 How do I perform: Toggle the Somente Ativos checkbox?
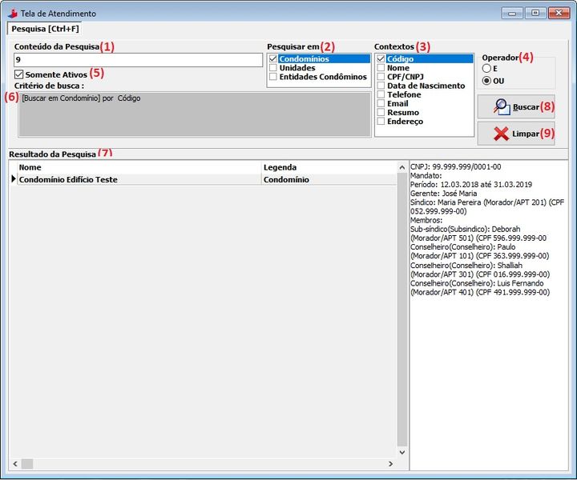(19, 74)
